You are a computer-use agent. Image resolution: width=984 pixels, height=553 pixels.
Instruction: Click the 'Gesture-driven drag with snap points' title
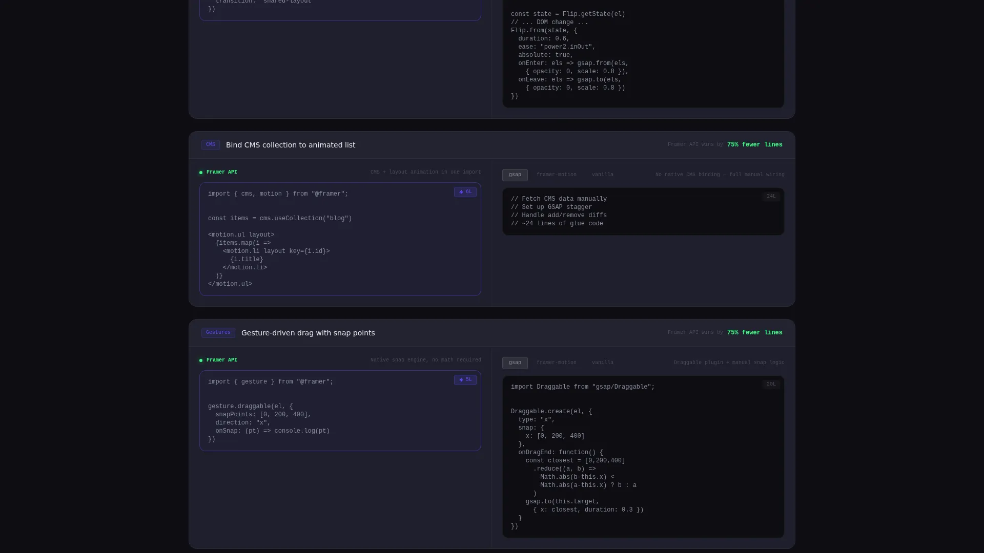(308, 333)
